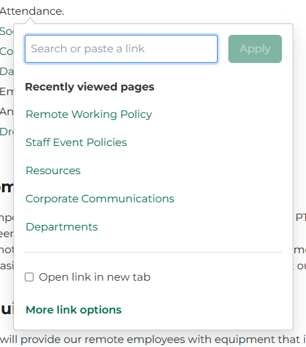Screen dimensions: 306x347
Task: Focus the 'Search or paste a link' field
Action: point(121,49)
